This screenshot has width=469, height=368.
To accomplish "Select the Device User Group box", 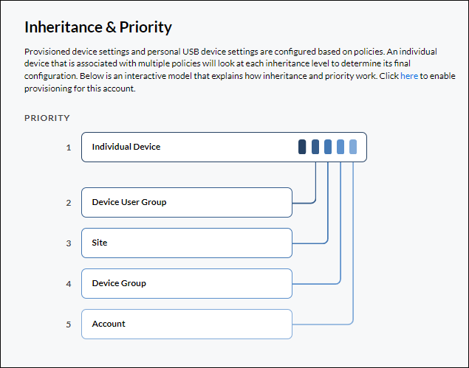I will [187, 203].
